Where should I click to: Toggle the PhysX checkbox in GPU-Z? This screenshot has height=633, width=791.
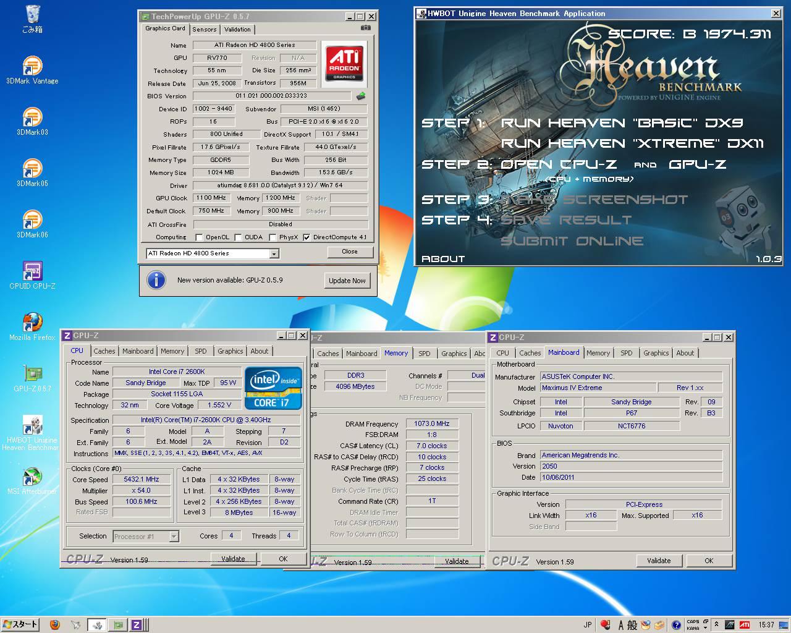click(273, 237)
